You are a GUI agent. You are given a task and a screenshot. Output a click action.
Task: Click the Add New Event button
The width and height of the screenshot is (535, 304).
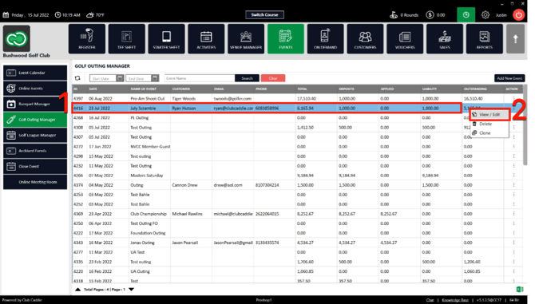(509, 78)
